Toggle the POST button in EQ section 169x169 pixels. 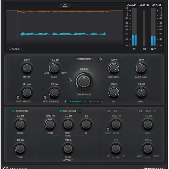[x=108, y=129]
